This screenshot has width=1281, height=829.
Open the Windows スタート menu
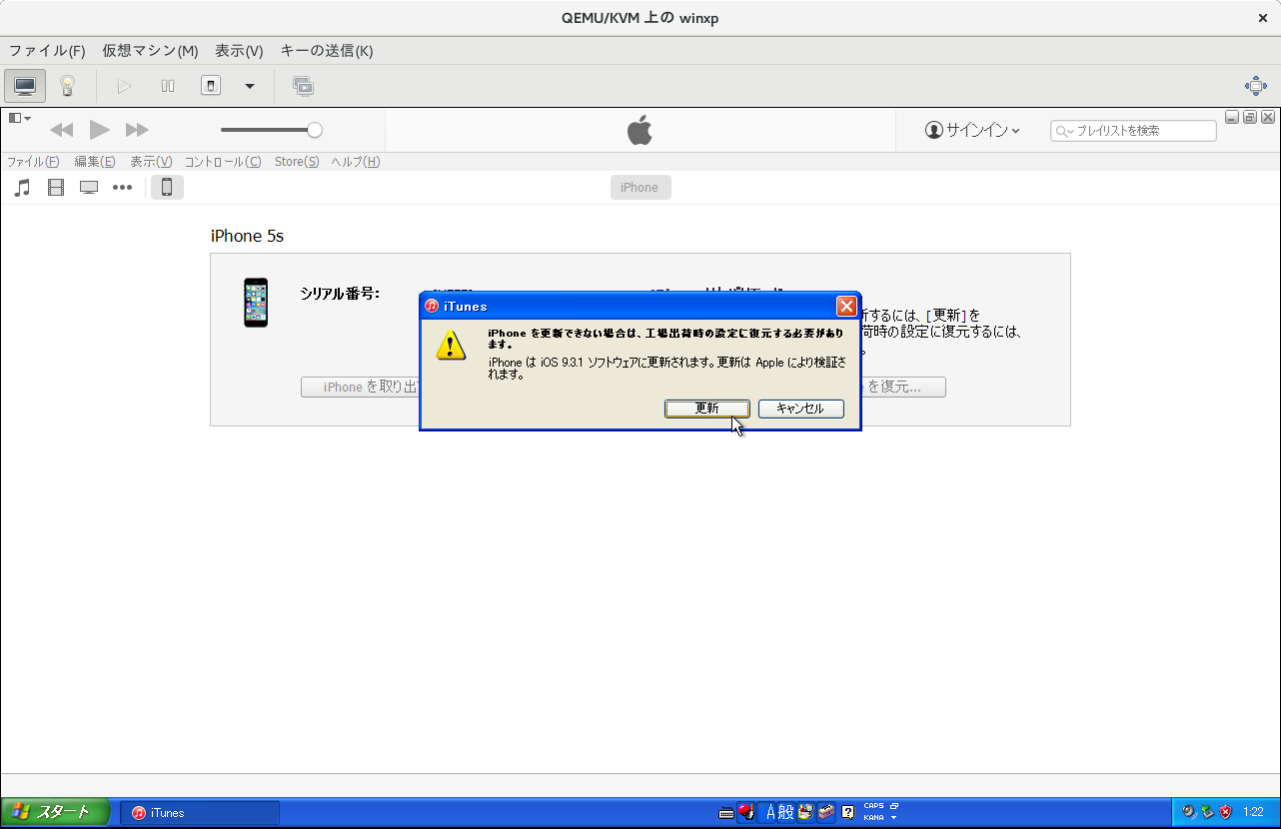pyautogui.click(x=55, y=812)
